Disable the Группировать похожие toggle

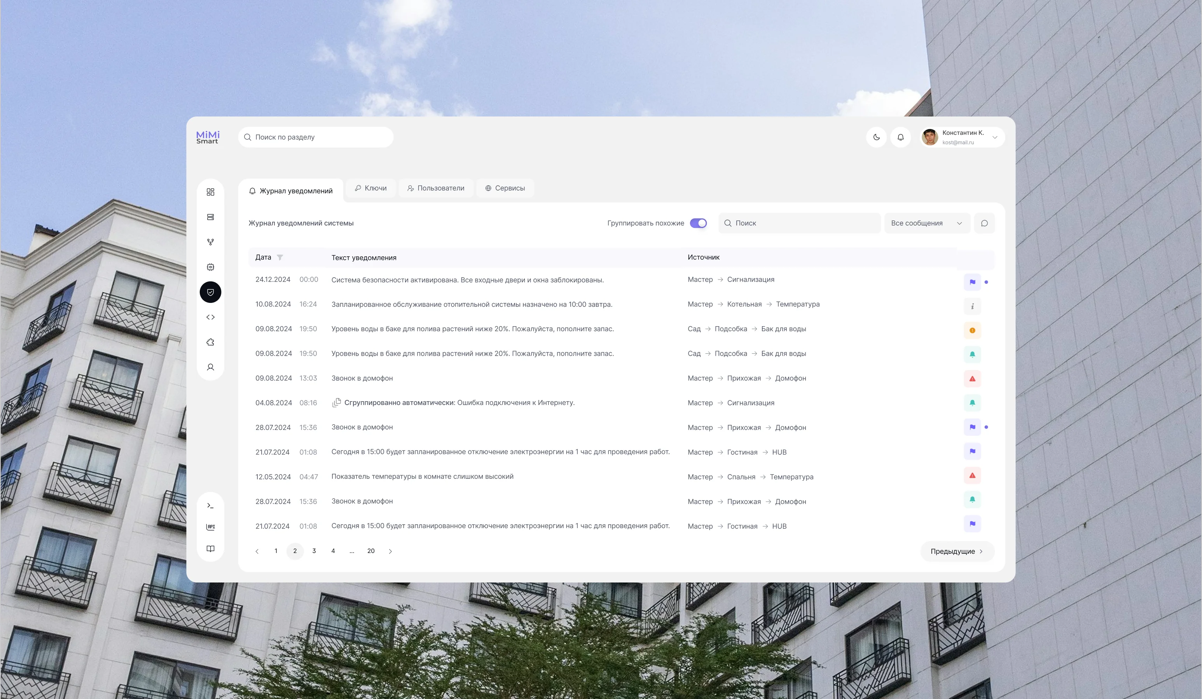pos(698,223)
